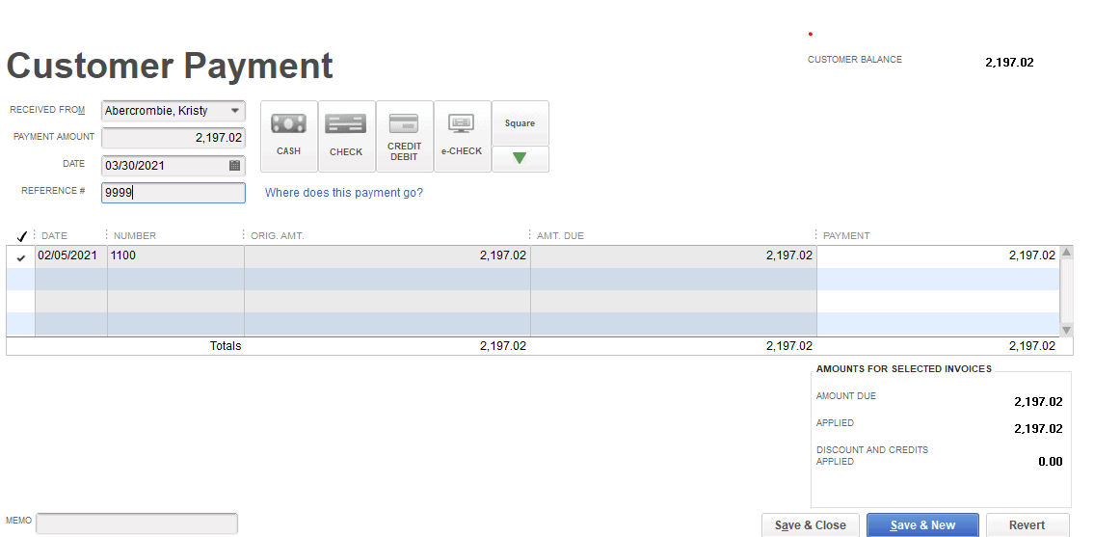Click the AMT. DUE column header

[561, 236]
